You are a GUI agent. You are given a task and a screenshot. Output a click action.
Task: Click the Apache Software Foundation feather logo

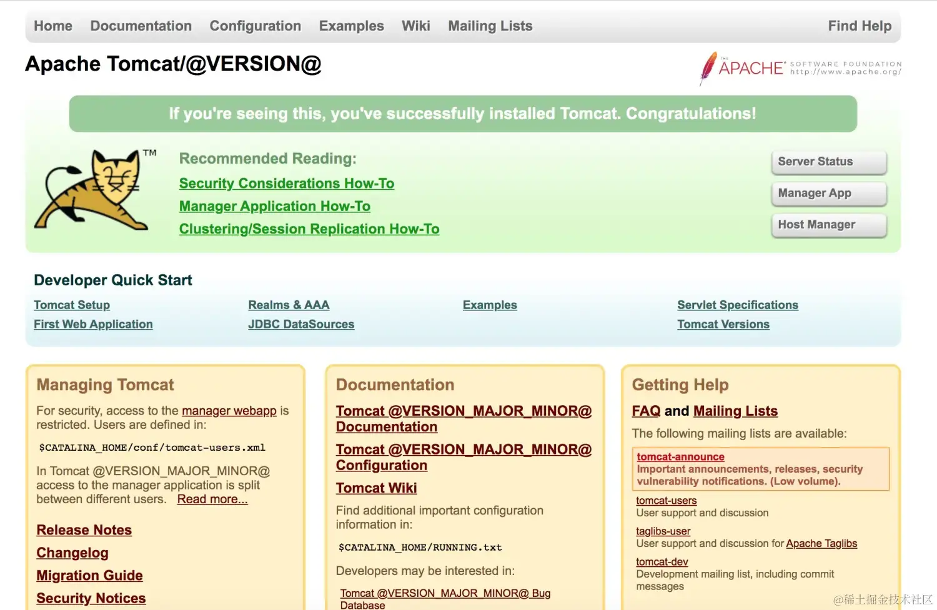coord(801,68)
